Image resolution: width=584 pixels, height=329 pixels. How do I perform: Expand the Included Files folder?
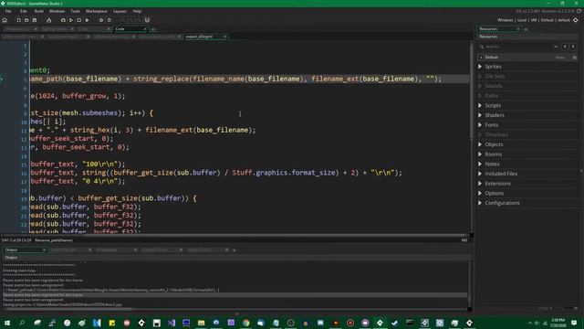[480, 174]
